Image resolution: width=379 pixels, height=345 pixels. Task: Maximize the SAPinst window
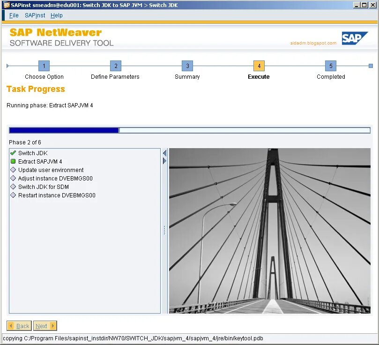(x=364, y=5)
